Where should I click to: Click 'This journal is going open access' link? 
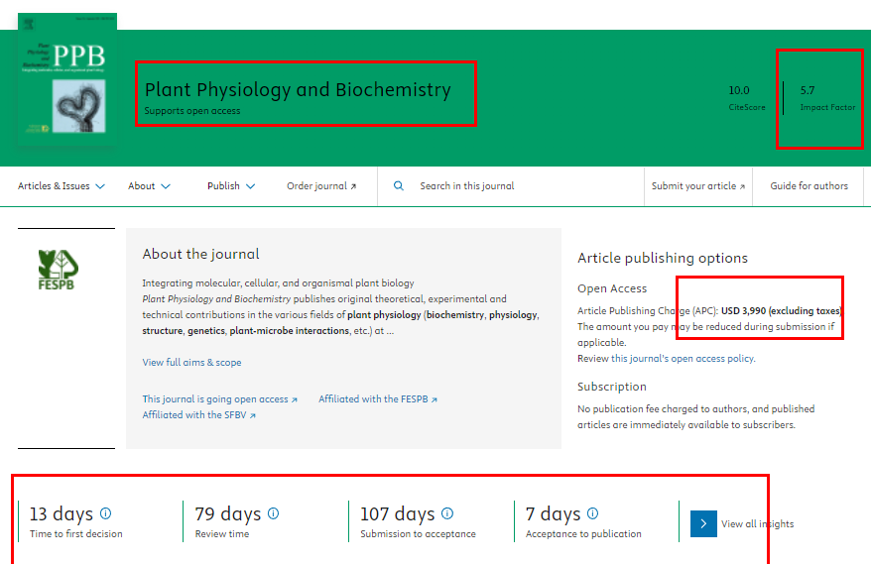point(219,399)
